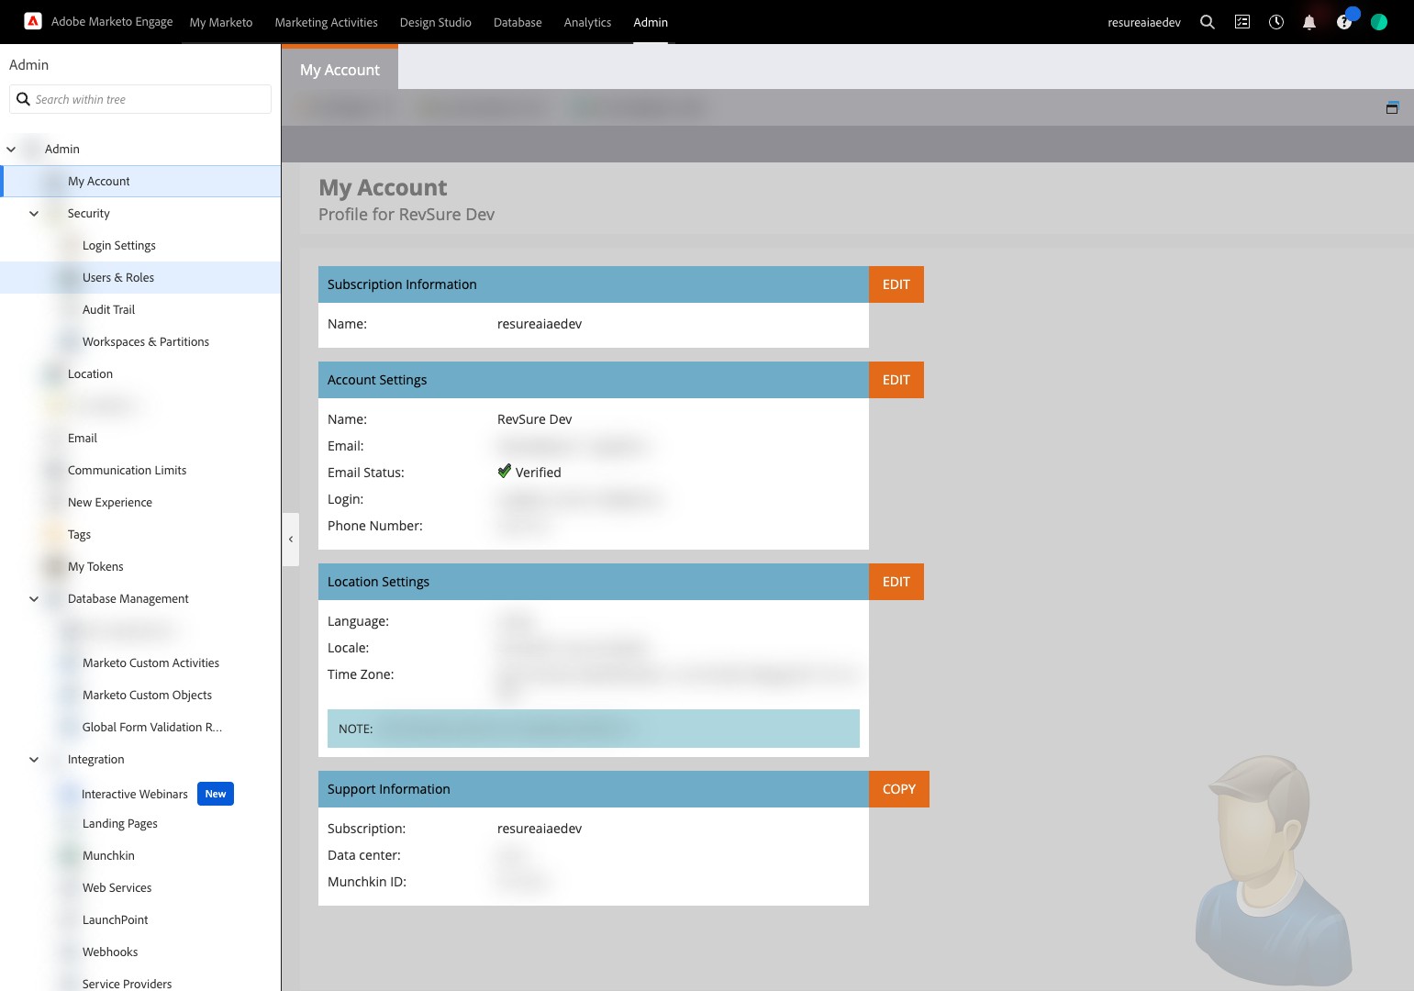This screenshot has width=1414, height=991.
Task: Collapse the Database Management section
Action: pos(34,598)
